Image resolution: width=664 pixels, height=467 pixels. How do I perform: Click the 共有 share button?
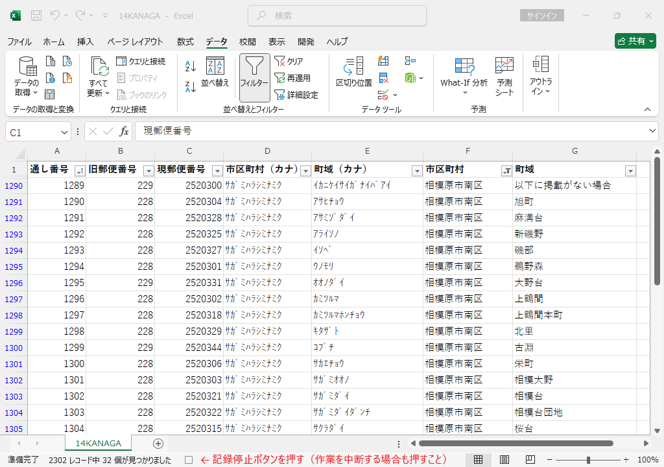pyautogui.click(x=635, y=41)
